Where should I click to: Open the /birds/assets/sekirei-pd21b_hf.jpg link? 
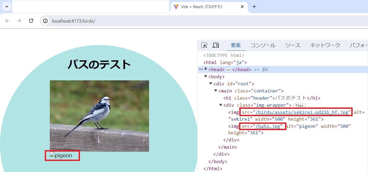tap(302, 112)
